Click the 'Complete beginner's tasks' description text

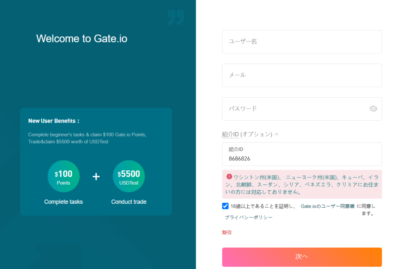tap(87, 138)
